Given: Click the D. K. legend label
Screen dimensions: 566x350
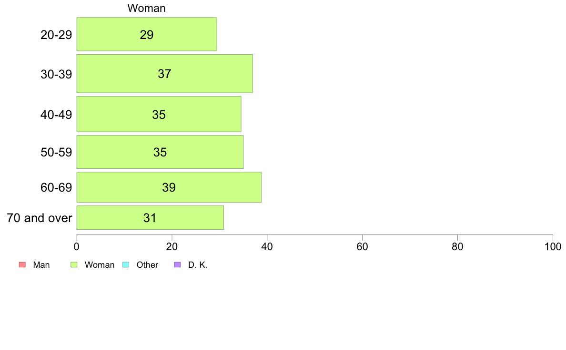Looking at the screenshot, I should [198, 265].
